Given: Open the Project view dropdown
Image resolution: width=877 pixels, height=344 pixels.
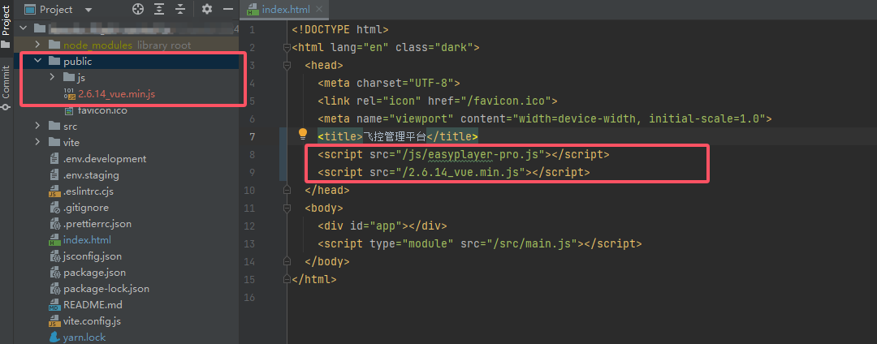Looking at the screenshot, I should click(x=89, y=10).
